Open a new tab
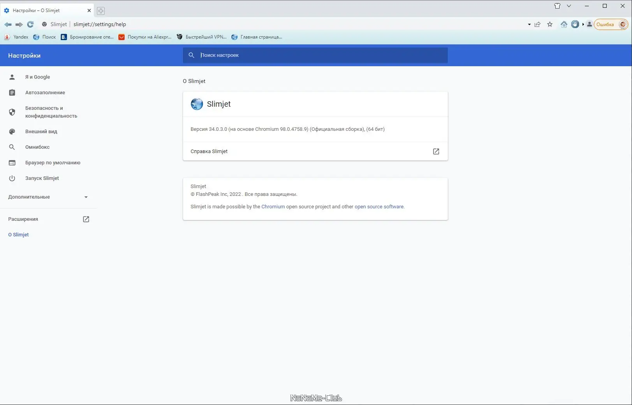 [x=101, y=11]
